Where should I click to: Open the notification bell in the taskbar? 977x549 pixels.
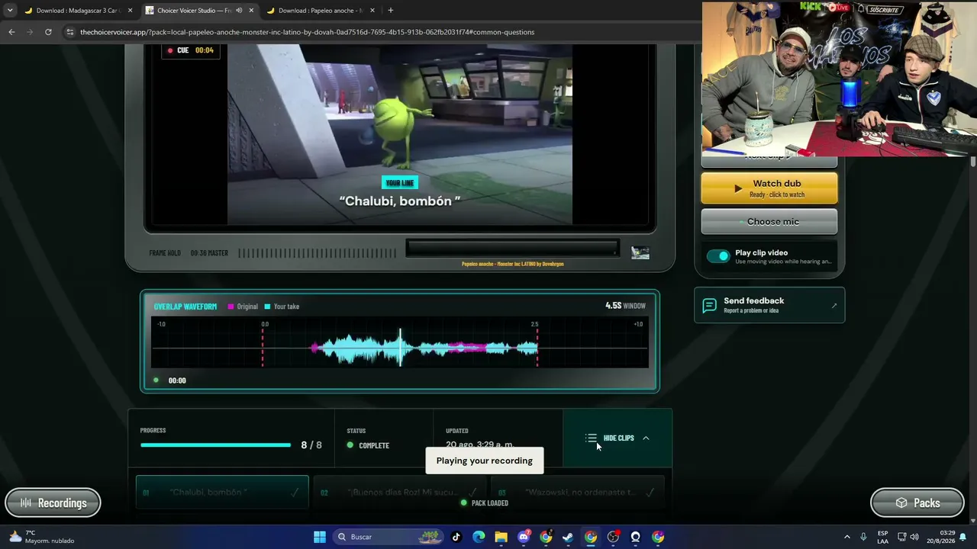tap(963, 537)
